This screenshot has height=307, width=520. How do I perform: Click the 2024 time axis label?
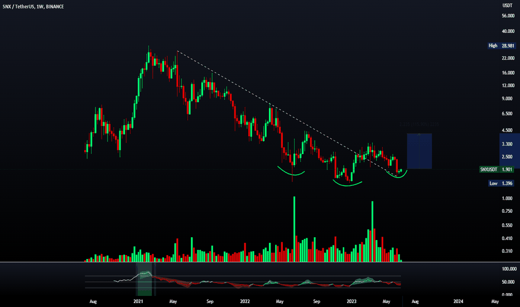pos(458,301)
